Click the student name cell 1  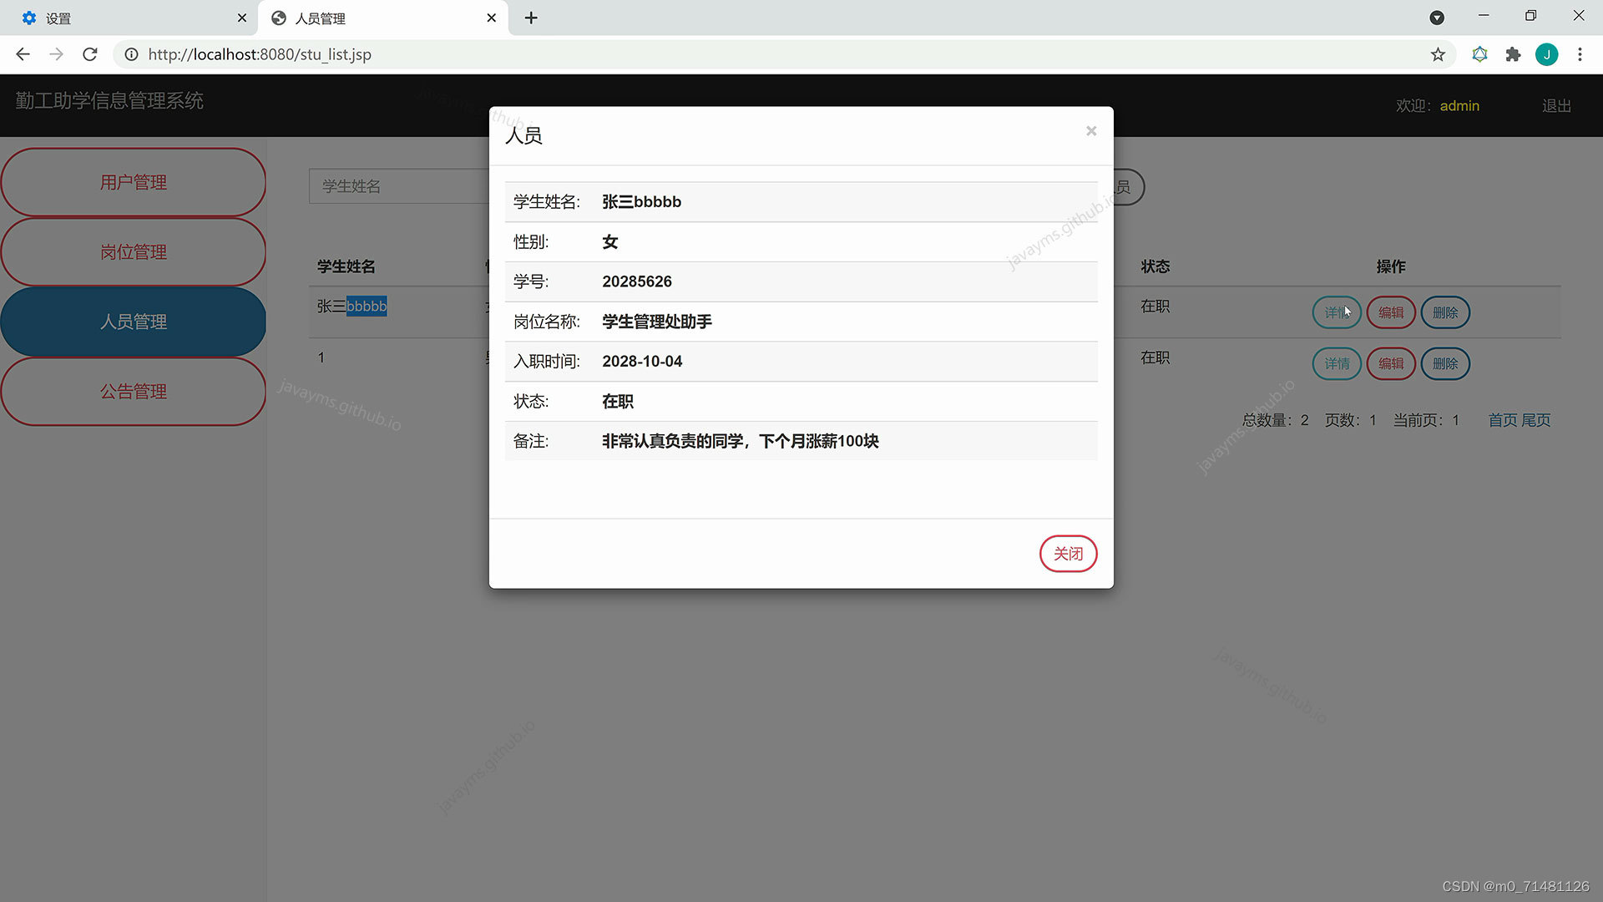coord(321,357)
